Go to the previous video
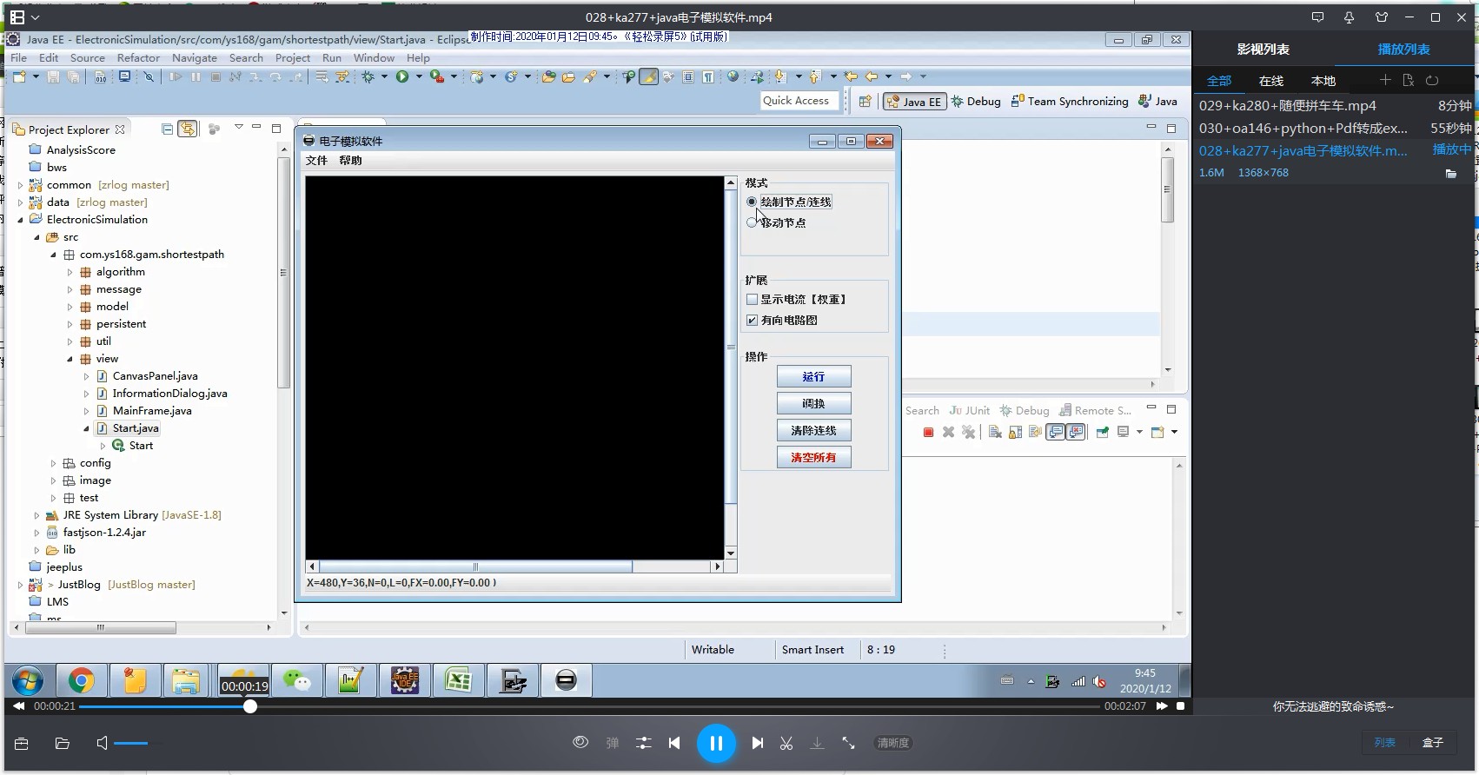 (674, 743)
